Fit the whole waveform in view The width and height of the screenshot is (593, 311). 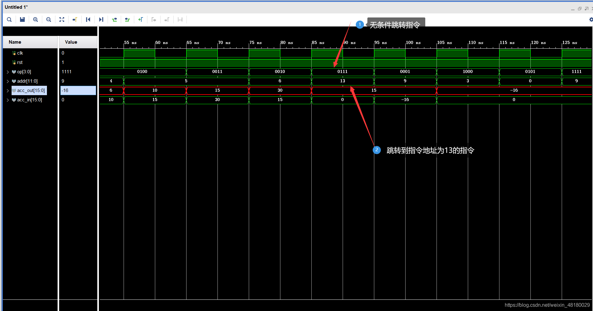click(62, 20)
